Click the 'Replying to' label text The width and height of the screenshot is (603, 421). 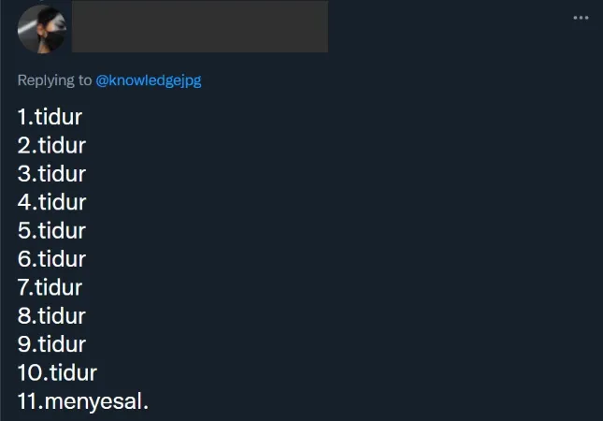pos(54,80)
